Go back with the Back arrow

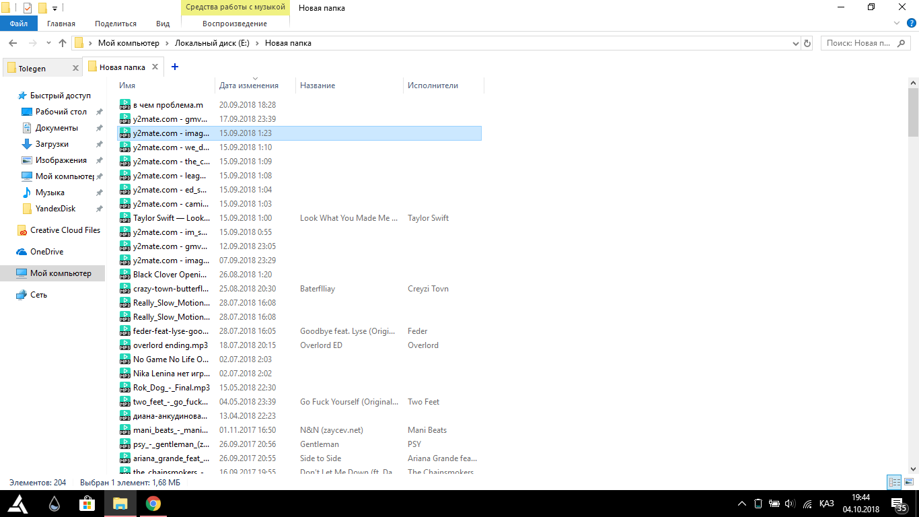[x=13, y=43]
